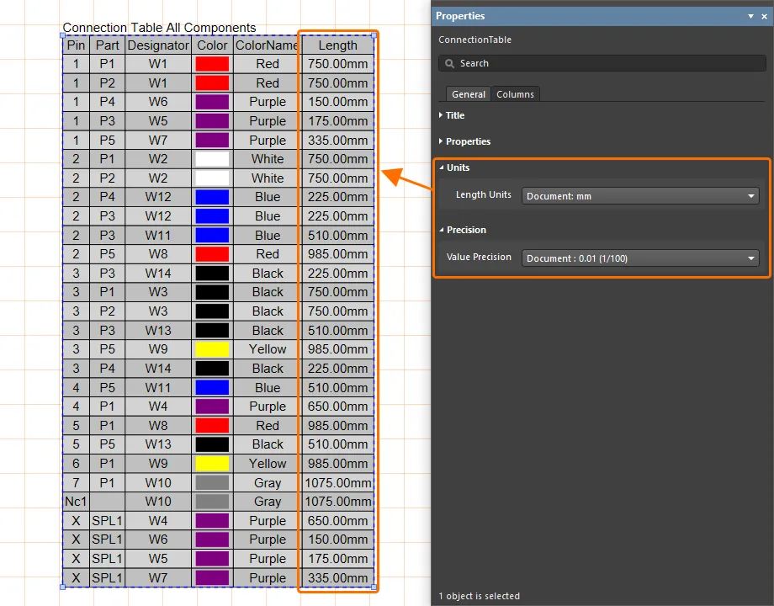Open the Length Units dropdown

pyautogui.click(x=640, y=196)
